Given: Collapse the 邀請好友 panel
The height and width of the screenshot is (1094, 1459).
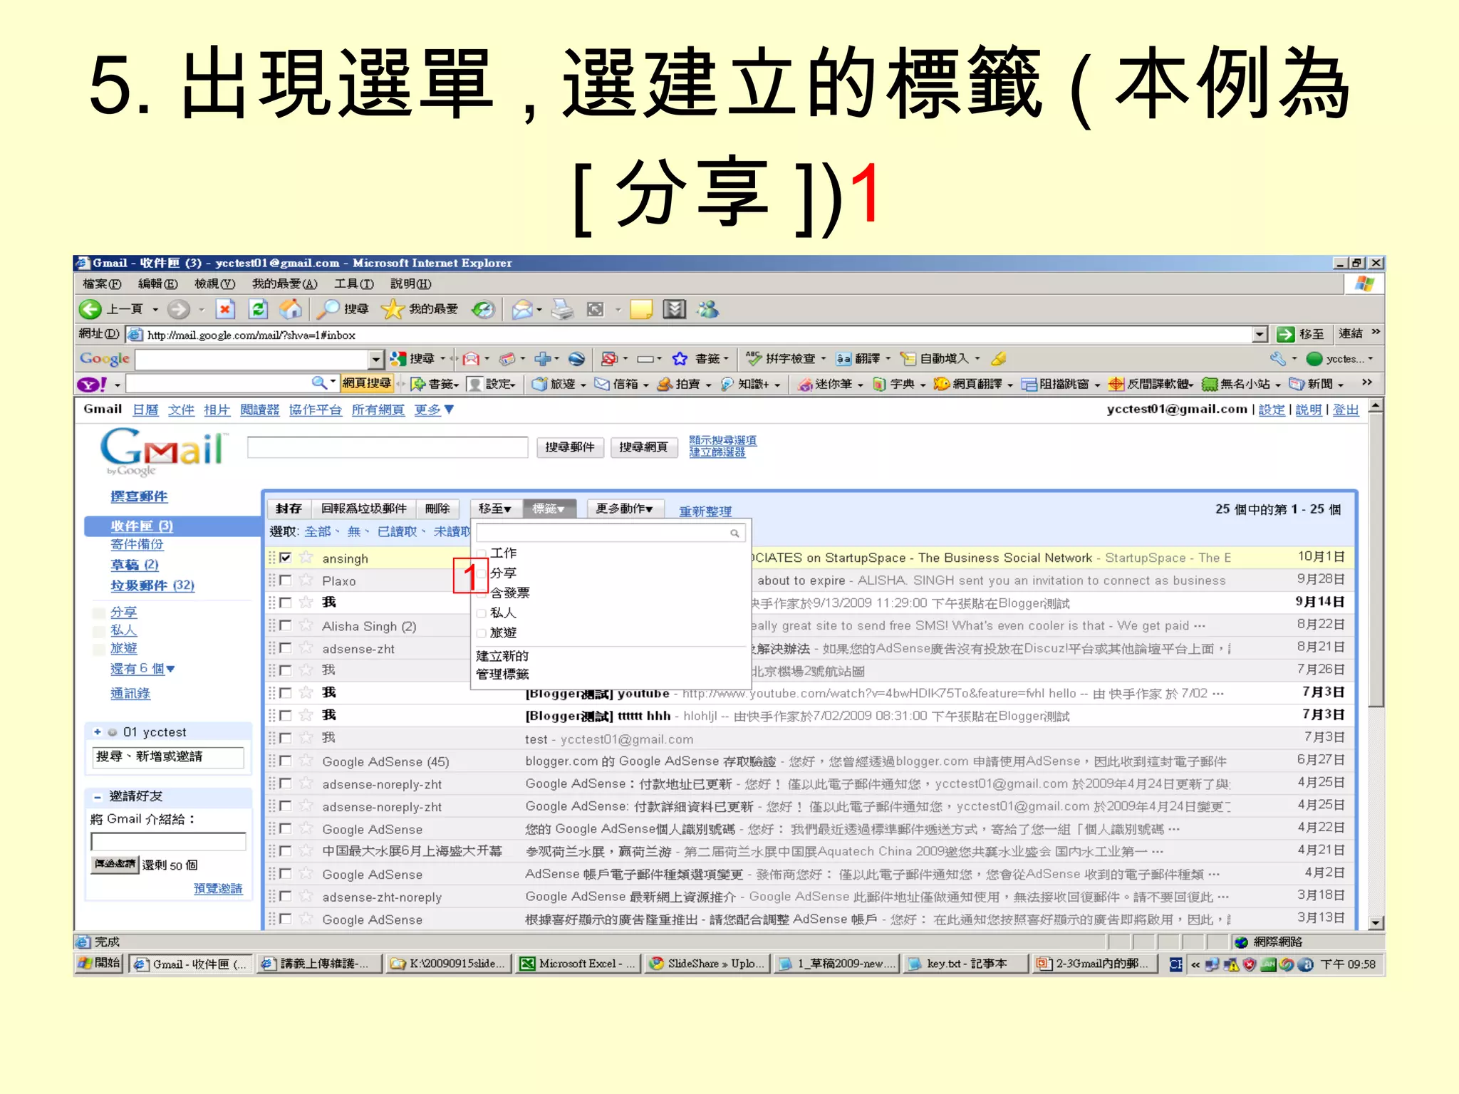Looking at the screenshot, I should pos(98,796).
